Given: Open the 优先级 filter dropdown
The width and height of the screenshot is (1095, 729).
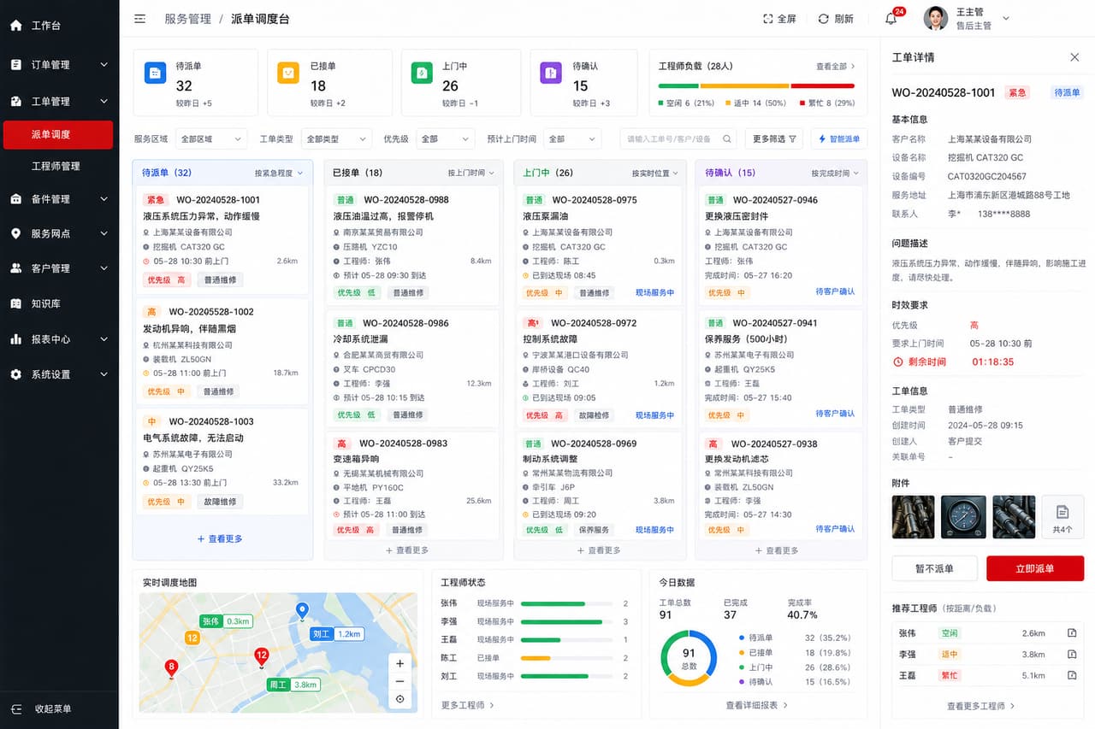Looking at the screenshot, I should coord(445,138).
